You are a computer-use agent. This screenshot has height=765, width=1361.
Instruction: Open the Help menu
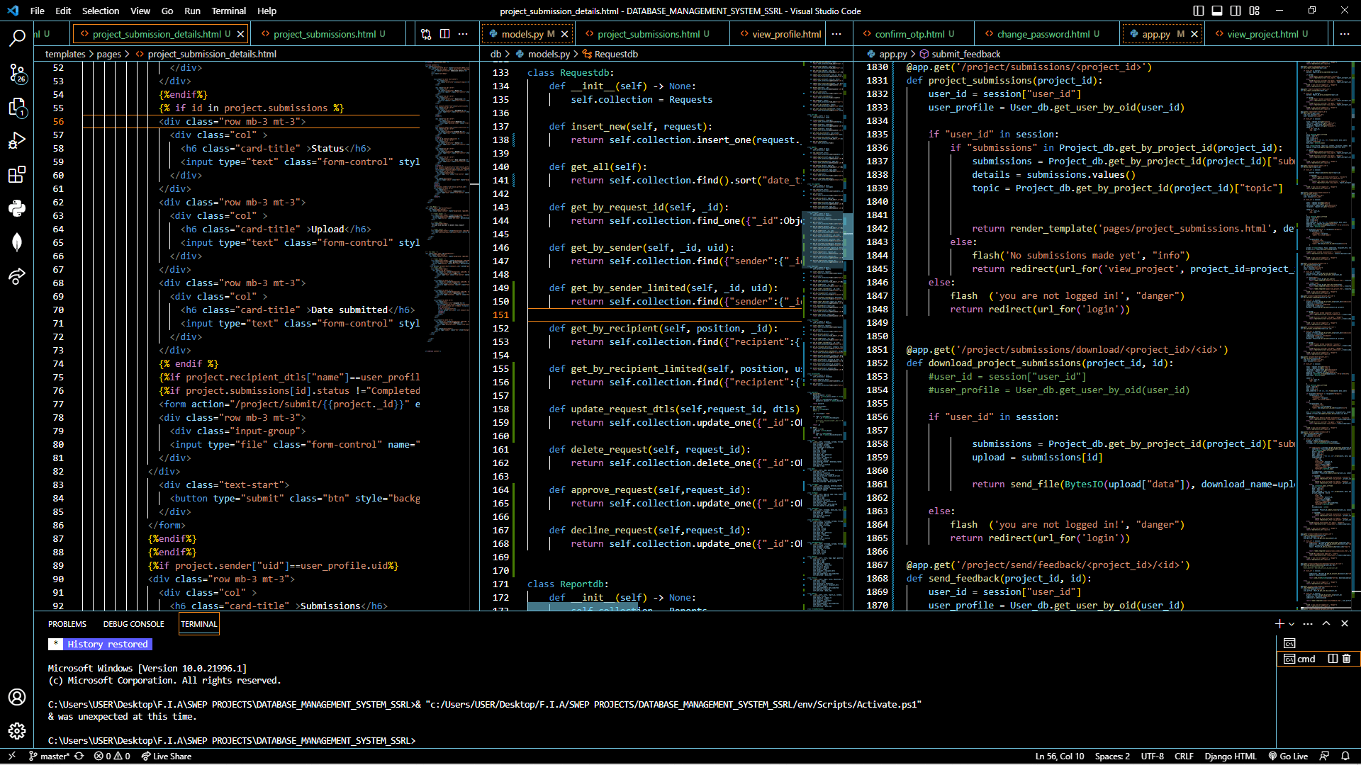[x=267, y=11]
